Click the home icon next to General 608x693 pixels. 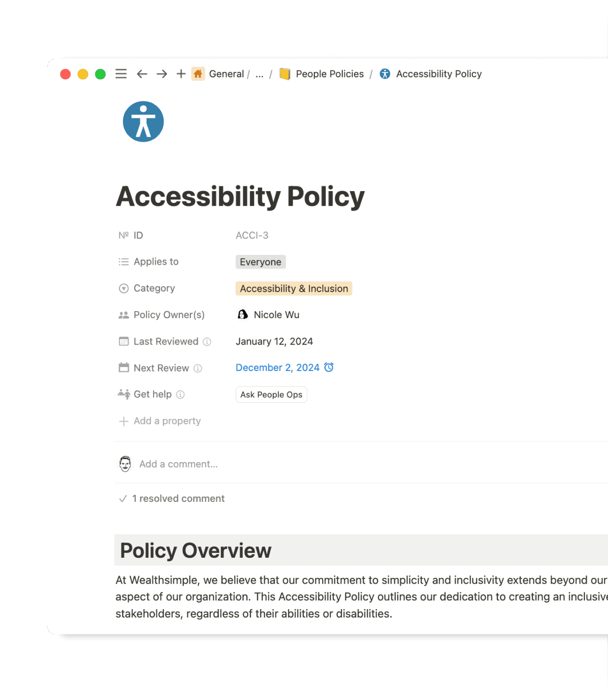point(198,74)
